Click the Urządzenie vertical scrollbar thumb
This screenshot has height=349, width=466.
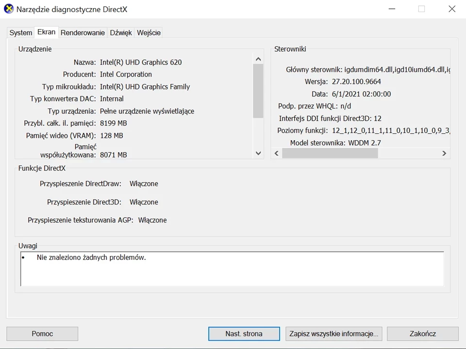[258, 91]
